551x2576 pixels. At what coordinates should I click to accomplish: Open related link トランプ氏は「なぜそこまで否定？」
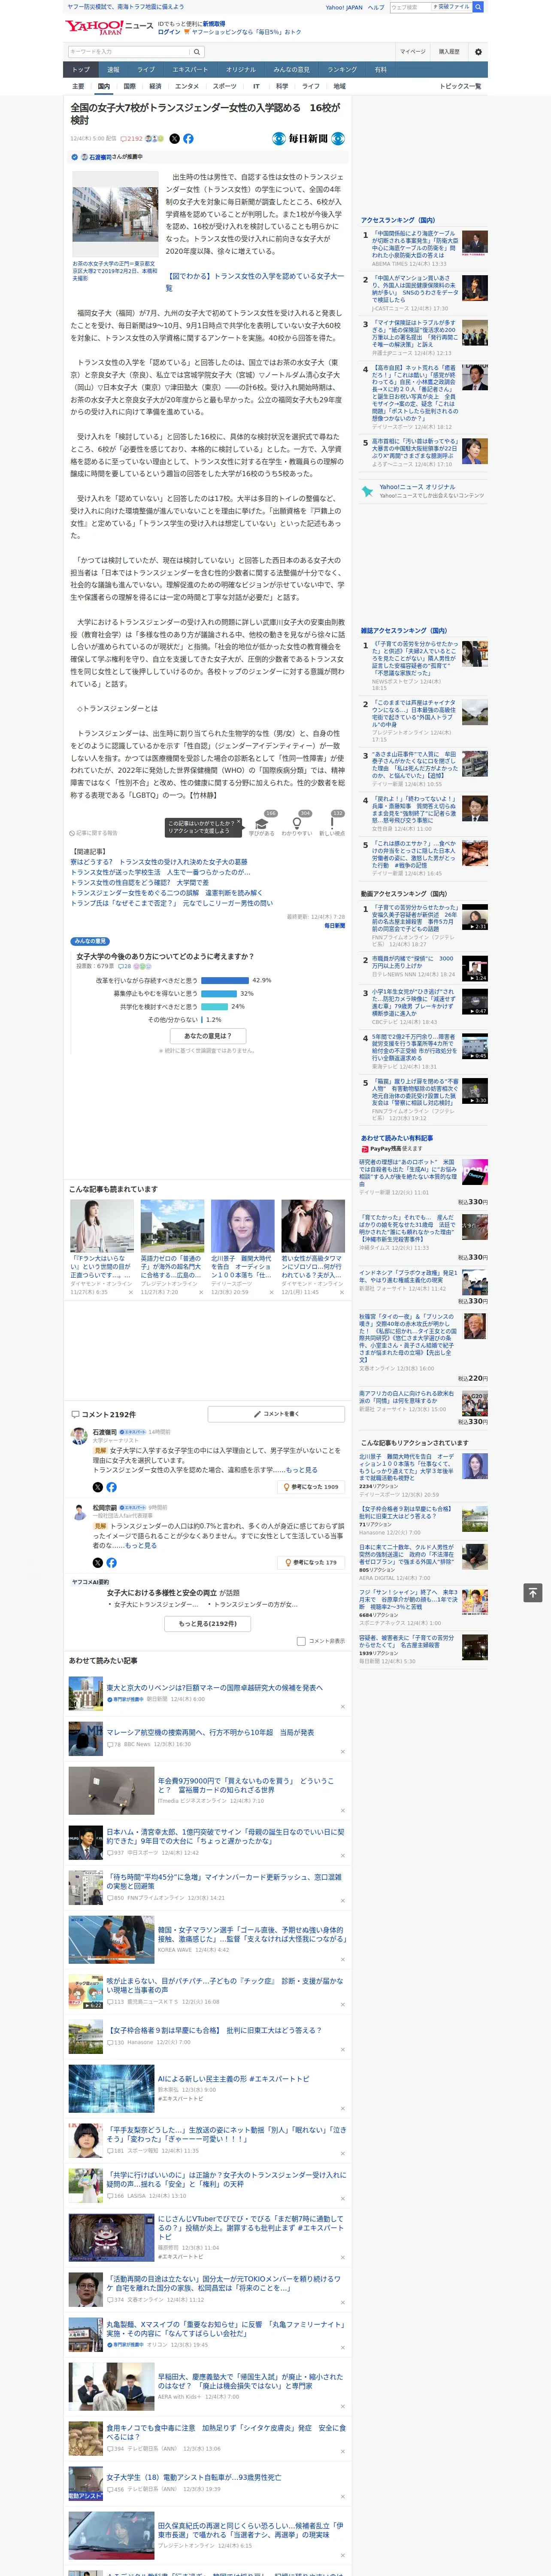171,903
